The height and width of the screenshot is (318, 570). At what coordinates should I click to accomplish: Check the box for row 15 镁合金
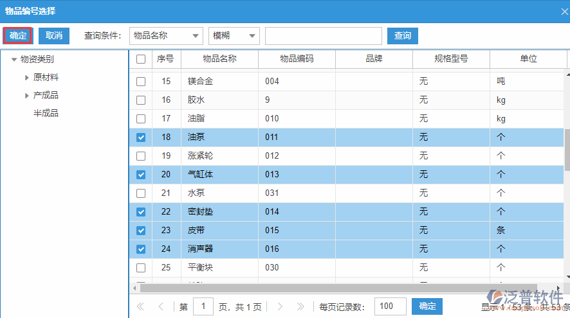coord(141,82)
